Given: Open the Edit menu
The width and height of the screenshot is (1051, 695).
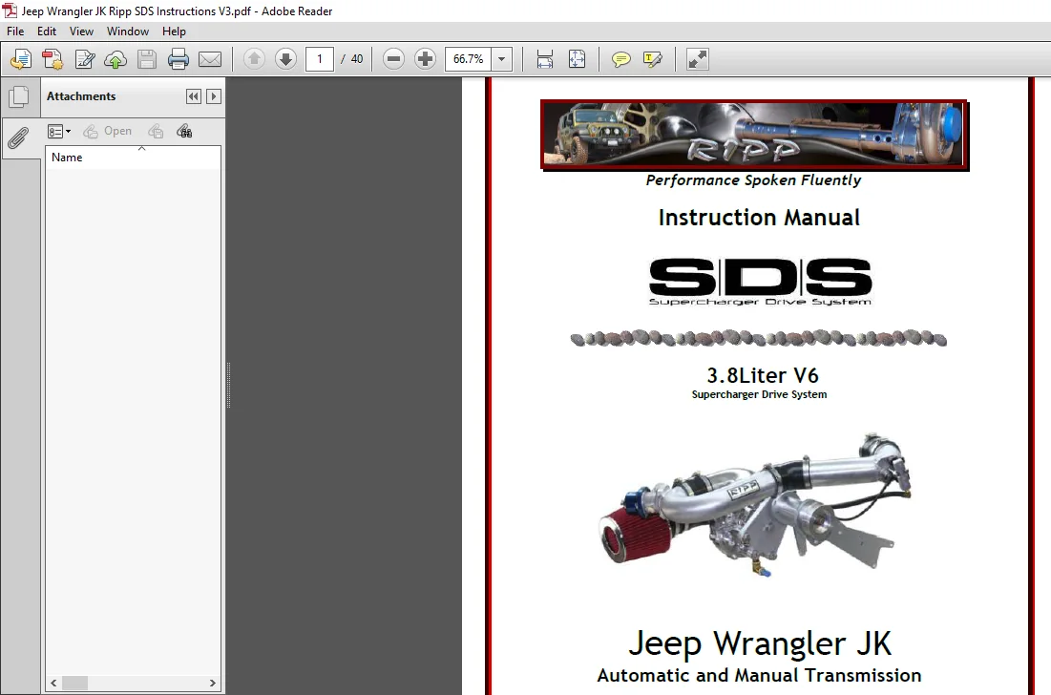Looking at the screenshot, I should [x=46, y=32].
